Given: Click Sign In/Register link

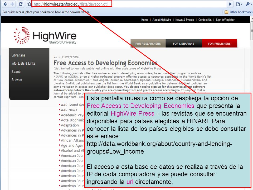Looking at the screenshot, I should click(x=225, y=20).
